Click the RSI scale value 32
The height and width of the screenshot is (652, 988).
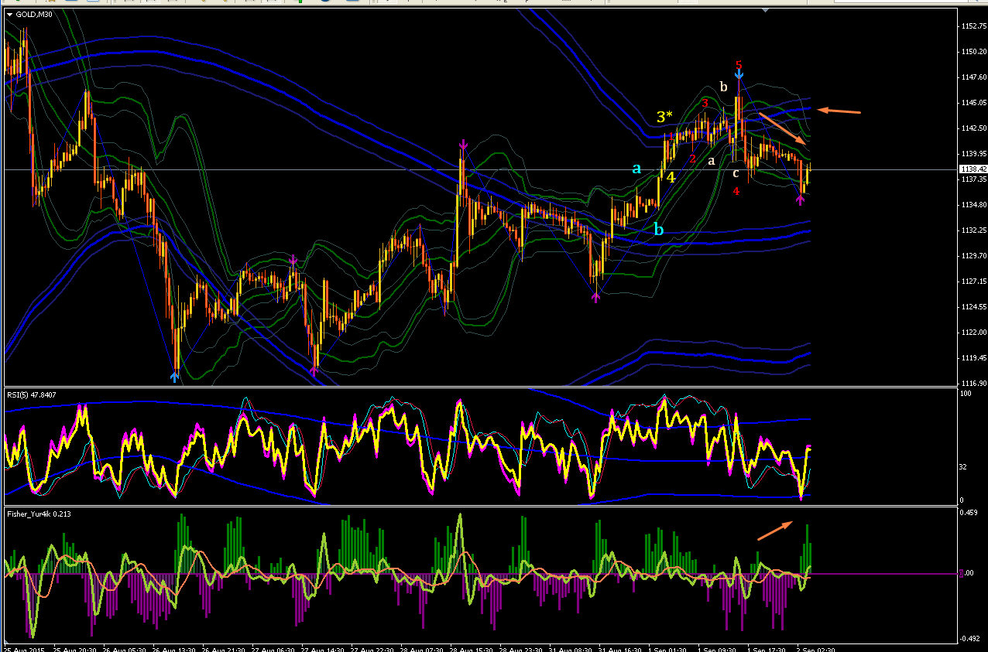pyautogui.click(x=964, y=467)
